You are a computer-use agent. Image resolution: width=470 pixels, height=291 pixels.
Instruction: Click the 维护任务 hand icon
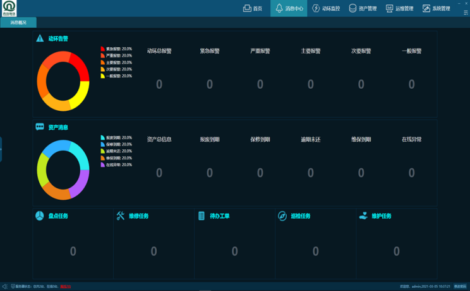coord(363,216)
